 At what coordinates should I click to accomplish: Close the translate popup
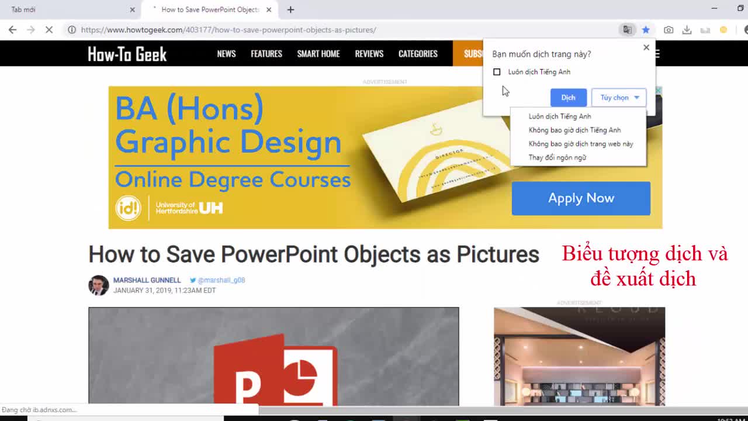click(646, 47)
